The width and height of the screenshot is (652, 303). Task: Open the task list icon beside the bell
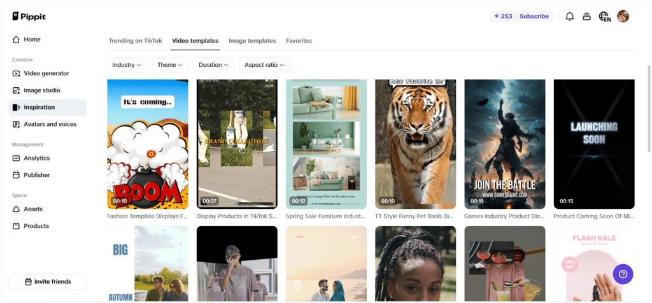(x=587, y=17)
